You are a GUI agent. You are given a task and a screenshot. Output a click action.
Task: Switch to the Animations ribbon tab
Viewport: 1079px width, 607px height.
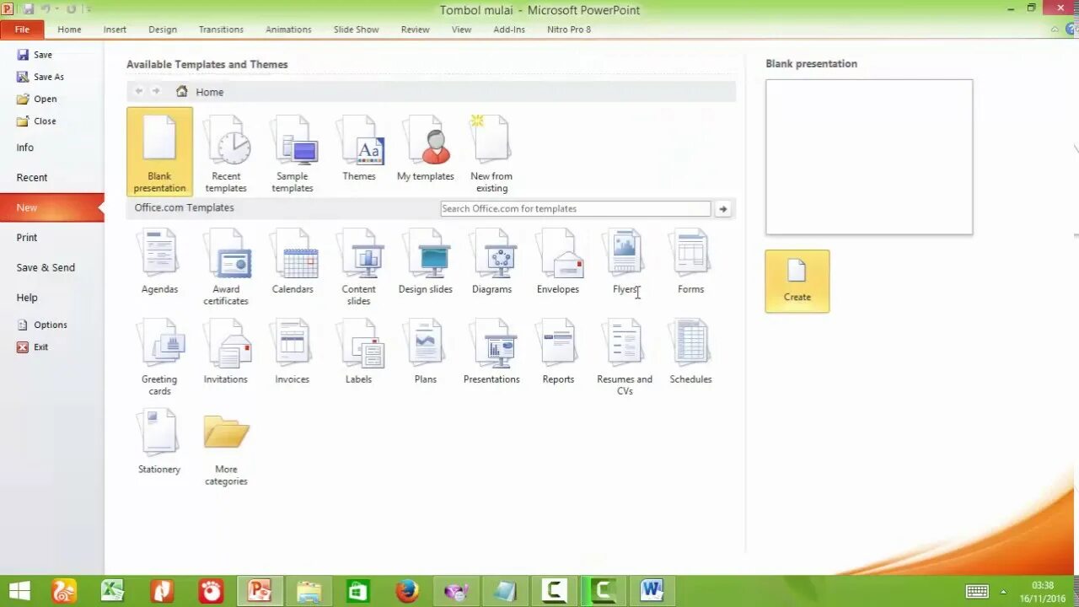coord(288,30)
